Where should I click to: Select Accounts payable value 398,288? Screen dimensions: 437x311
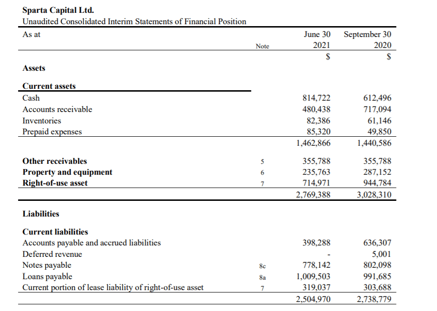coord(316,243)
